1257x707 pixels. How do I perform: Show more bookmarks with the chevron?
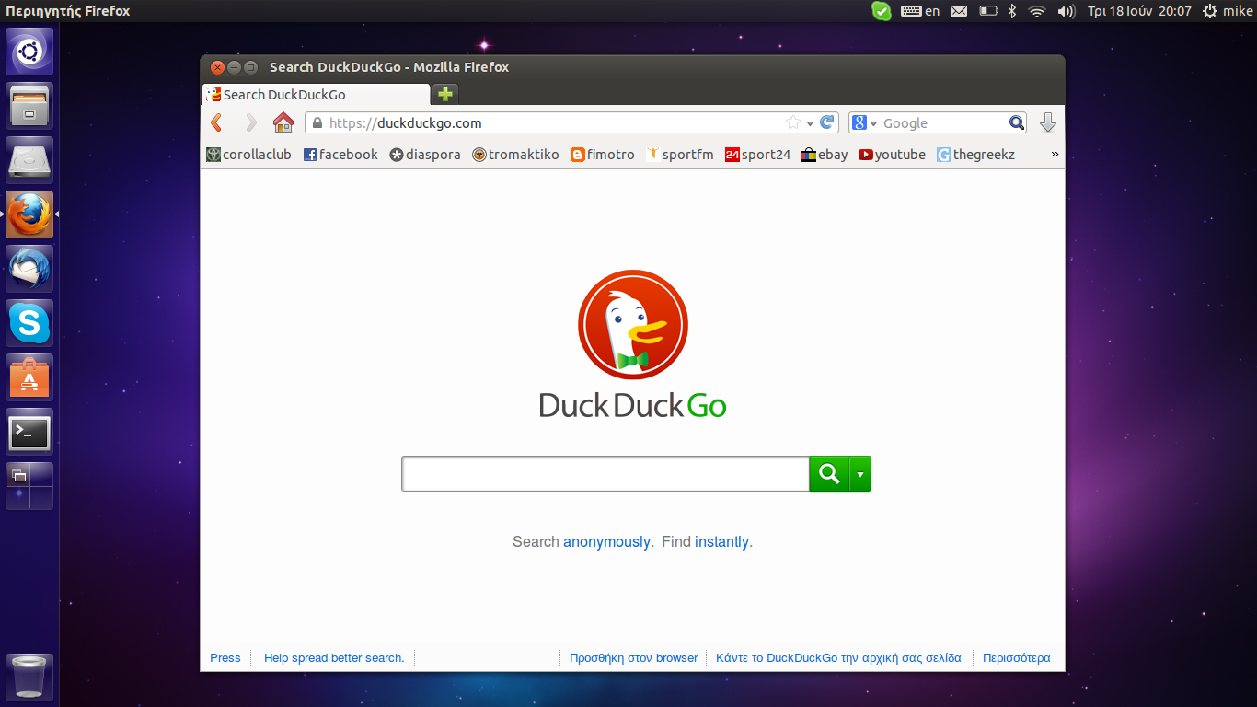[x=1055, y=155]
